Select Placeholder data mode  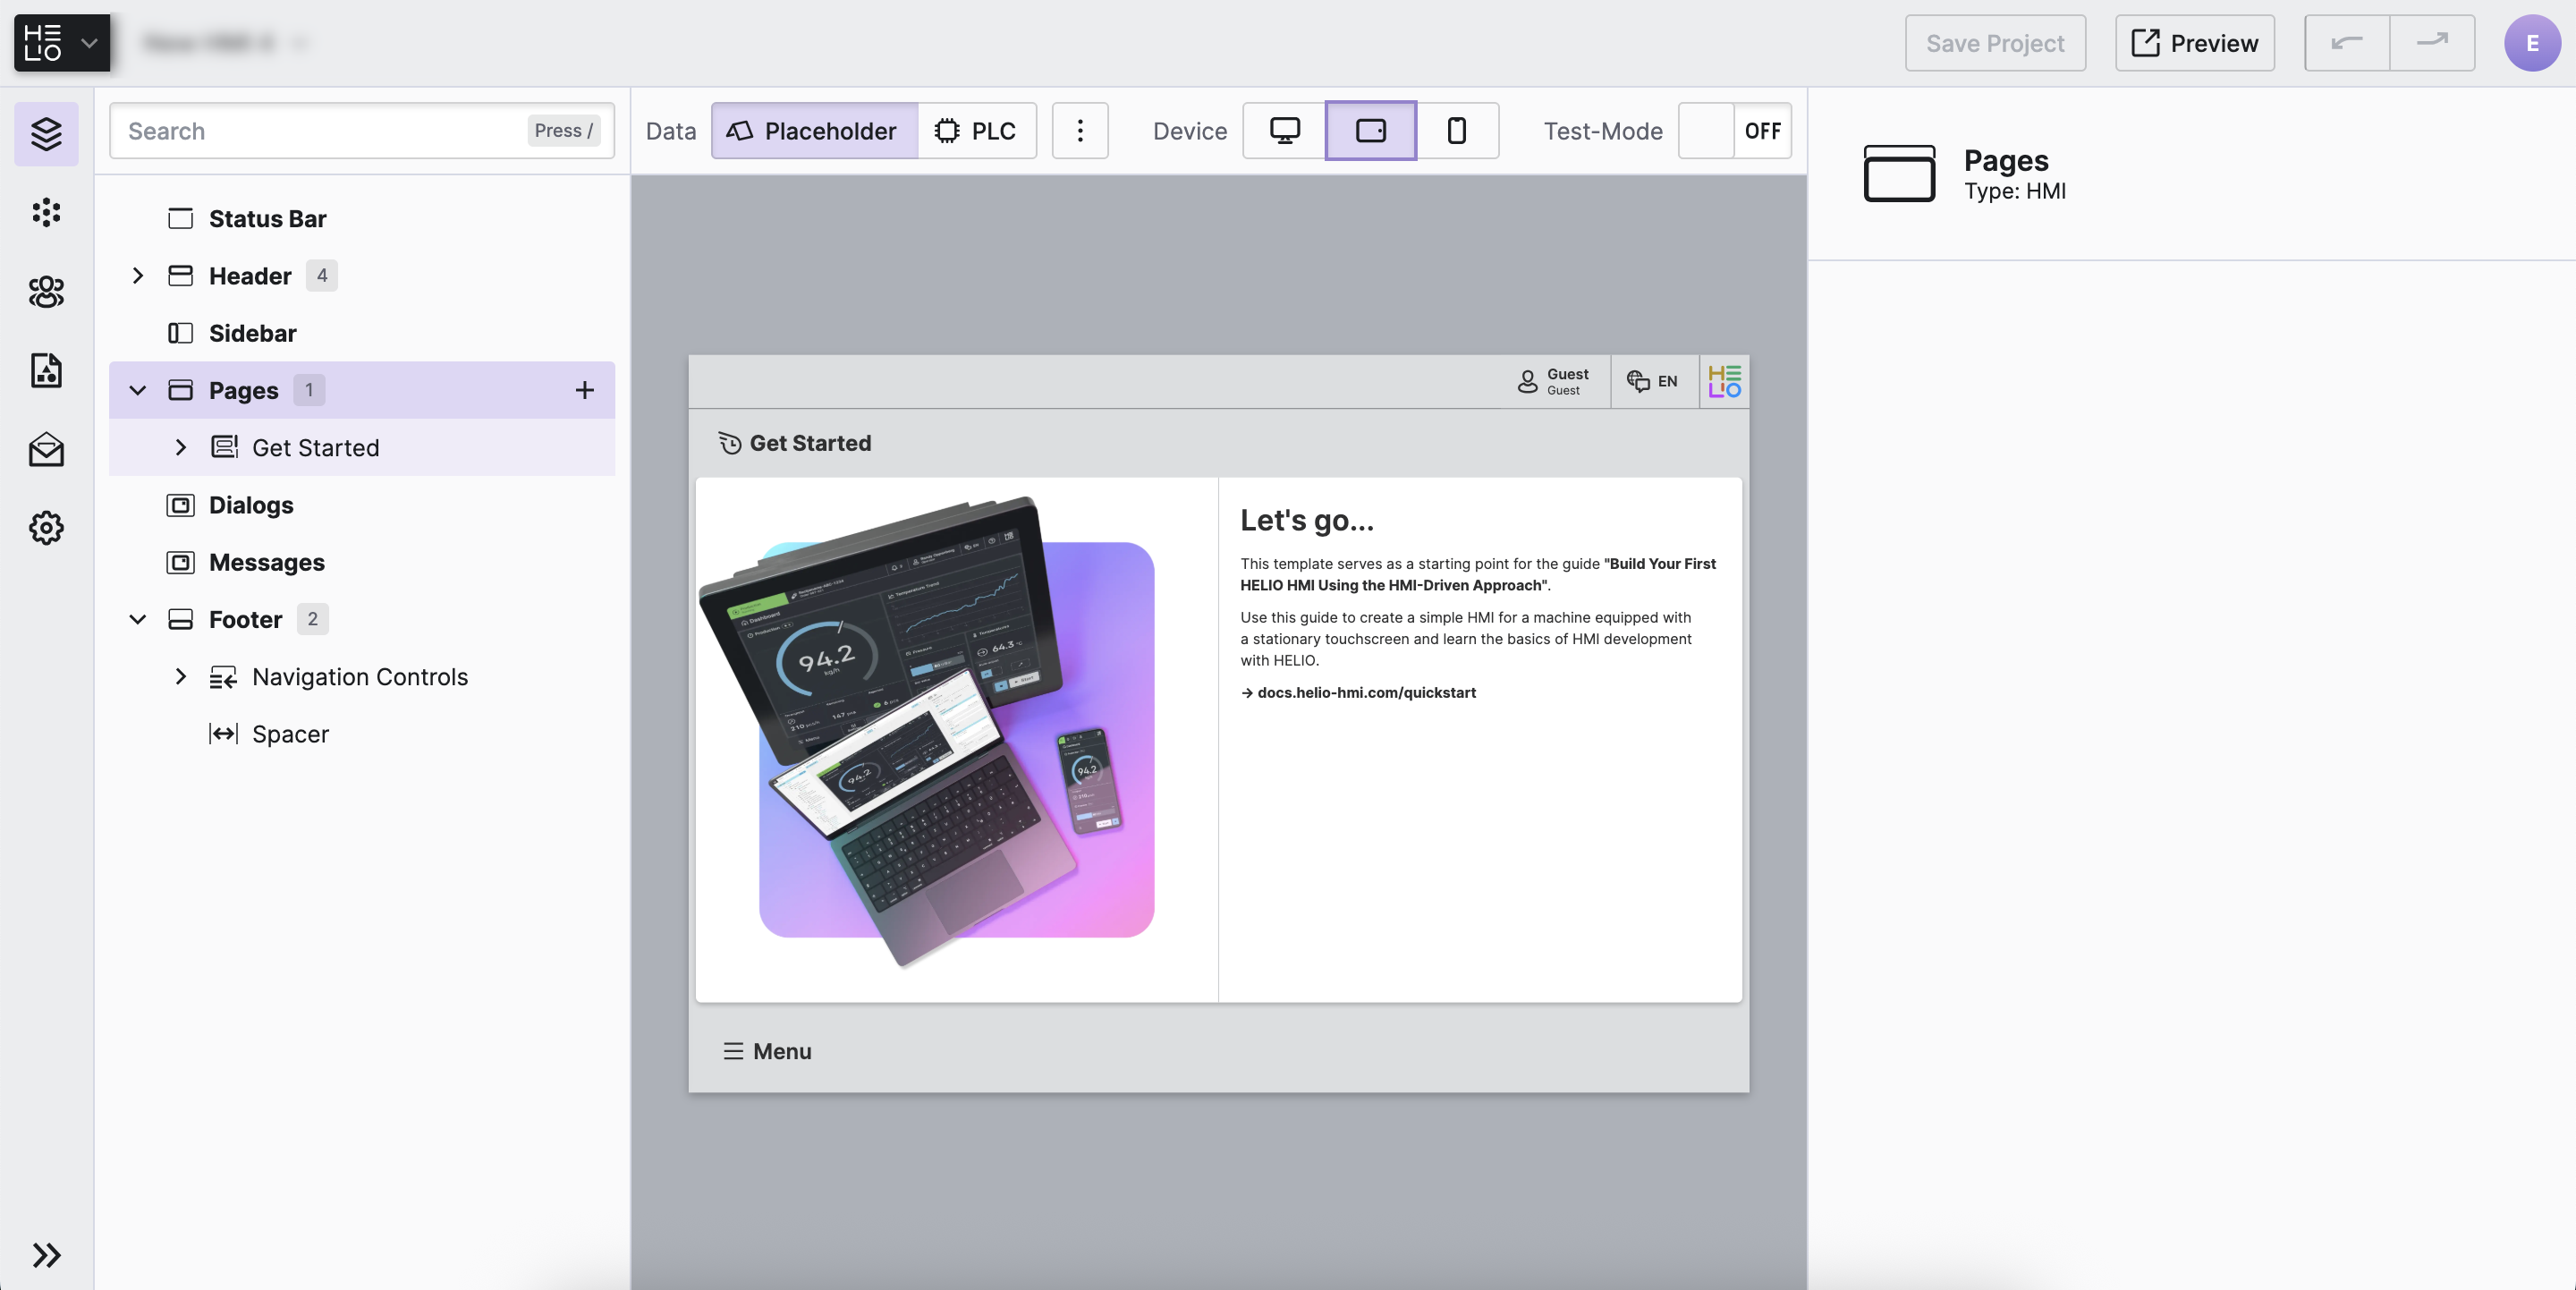813,130
